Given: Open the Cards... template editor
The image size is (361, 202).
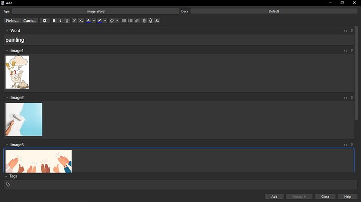Looking at the screenshot, I should click(29, 21).
